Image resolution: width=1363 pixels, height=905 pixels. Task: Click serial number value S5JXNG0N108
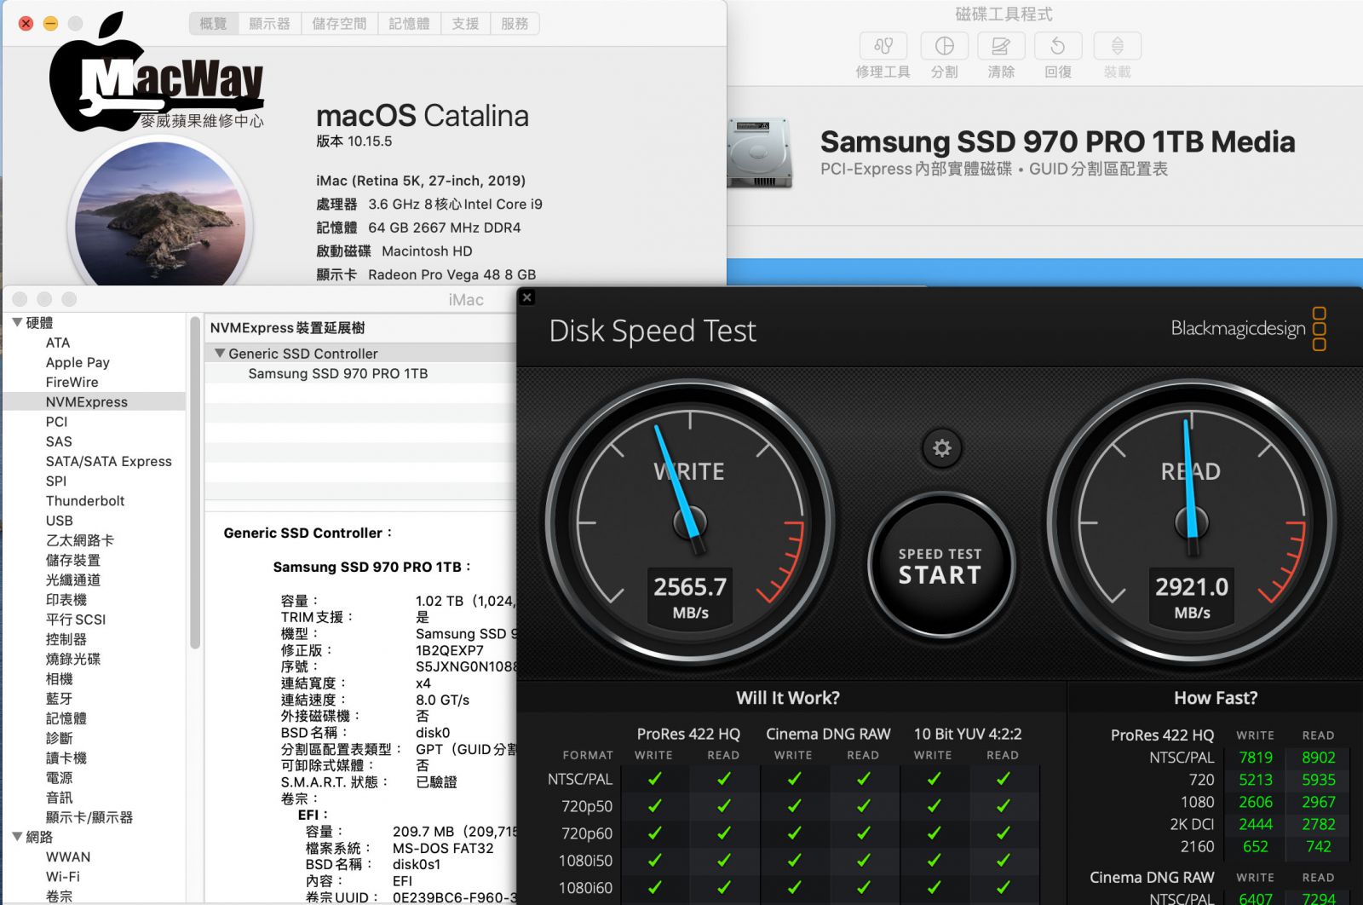click(465, 666)
